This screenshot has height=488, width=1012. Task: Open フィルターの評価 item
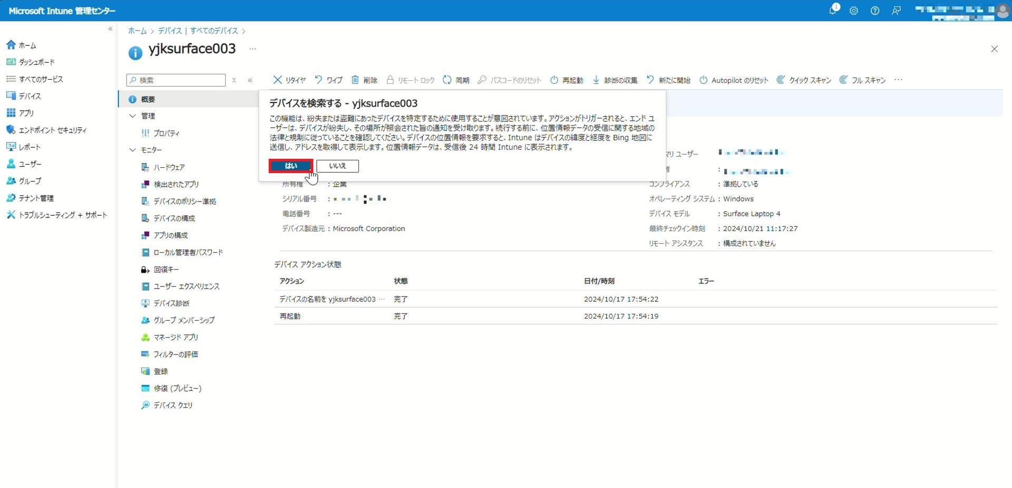click(170, 355)
